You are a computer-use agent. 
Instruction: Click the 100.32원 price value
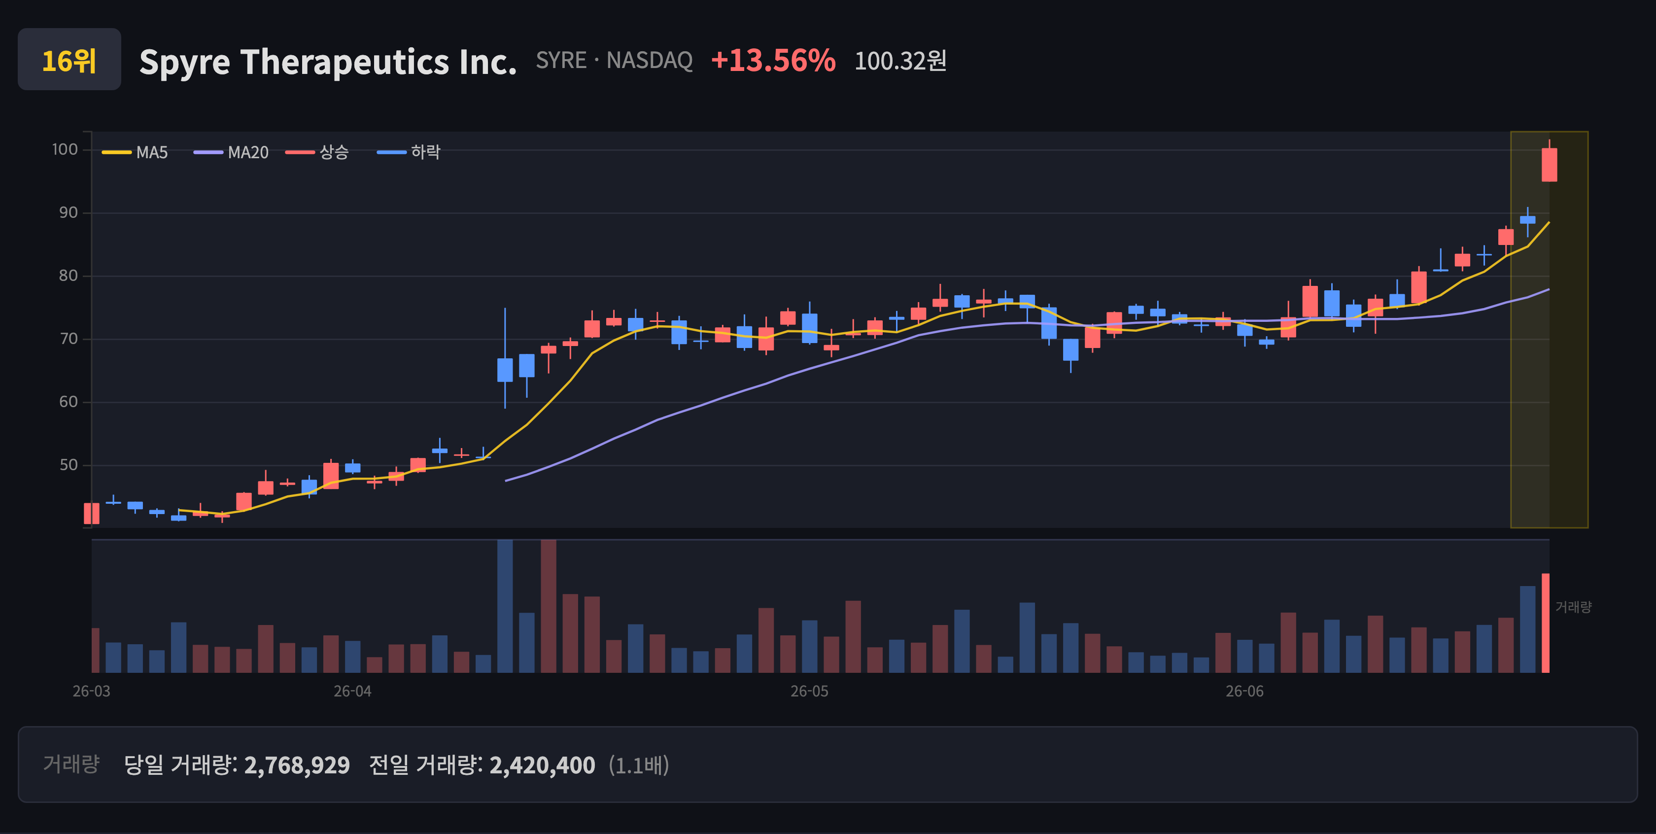900,61
